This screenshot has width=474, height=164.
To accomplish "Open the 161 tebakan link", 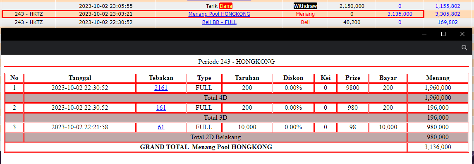I will point(161,107).
